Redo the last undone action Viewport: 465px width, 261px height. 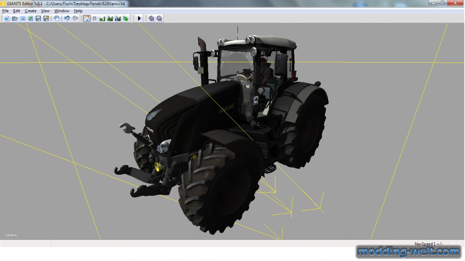(75, 18)
